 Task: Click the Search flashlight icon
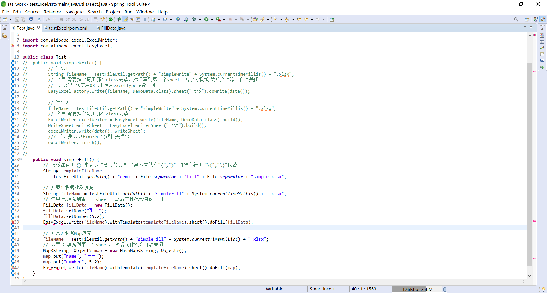(x=262, y=19)
